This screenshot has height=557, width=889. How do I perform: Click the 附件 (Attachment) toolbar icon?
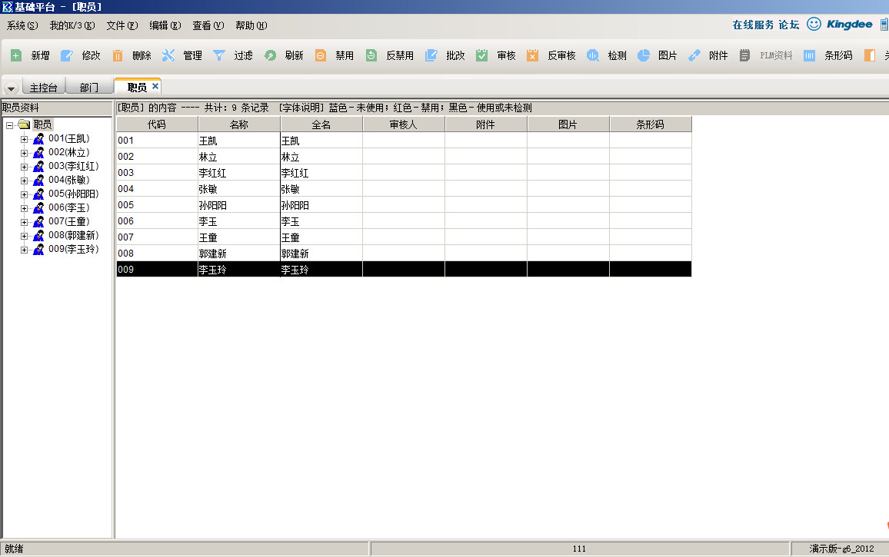click(694, 55)
